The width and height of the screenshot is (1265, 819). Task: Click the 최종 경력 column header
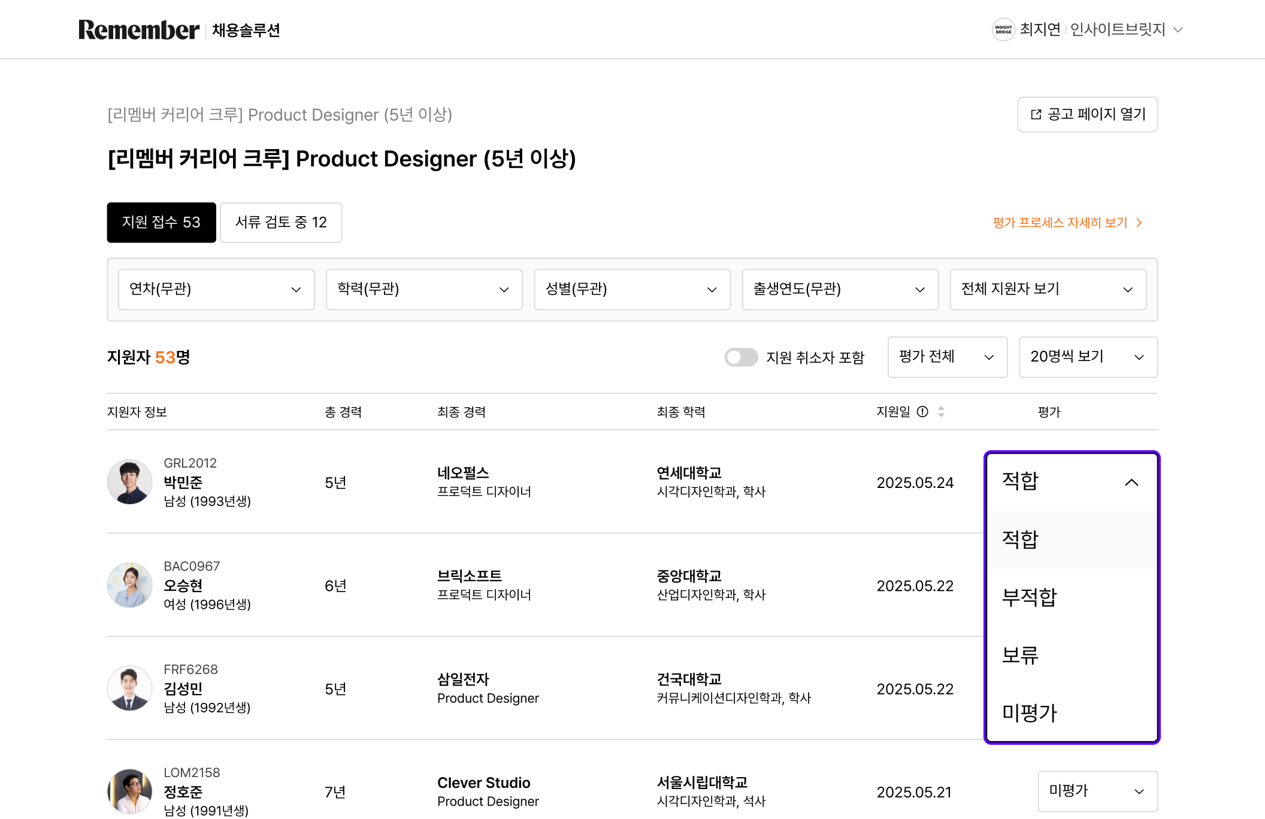pyautogui.click(x=461, y=412)
